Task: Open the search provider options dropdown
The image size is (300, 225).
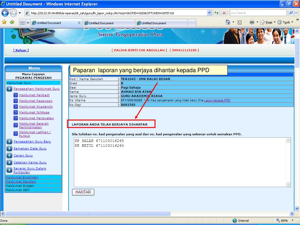Action: pyautogui.click(x=296, y=13)
